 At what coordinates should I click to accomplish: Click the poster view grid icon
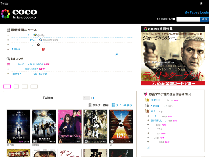(90, 105)
